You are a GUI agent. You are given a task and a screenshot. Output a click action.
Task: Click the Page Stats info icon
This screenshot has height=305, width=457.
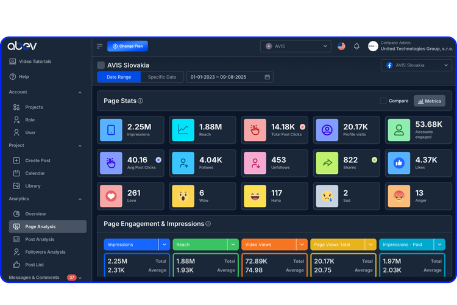pos(141,101)
